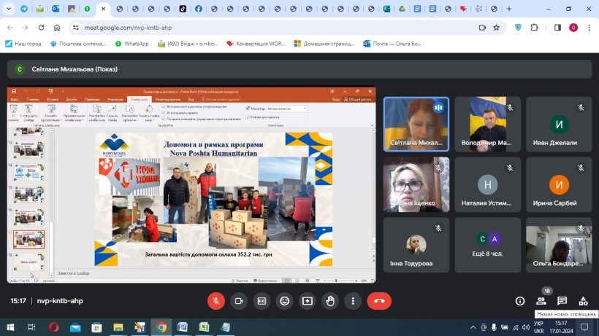
Task: Switch to the Google Drive tab
Action: pos(402,9)
